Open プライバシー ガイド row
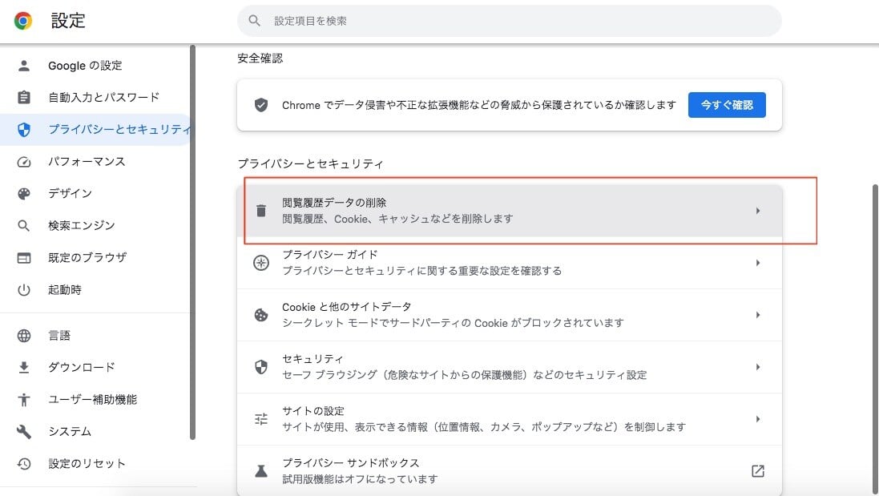The image size is (879, 496). click(509, 263)
